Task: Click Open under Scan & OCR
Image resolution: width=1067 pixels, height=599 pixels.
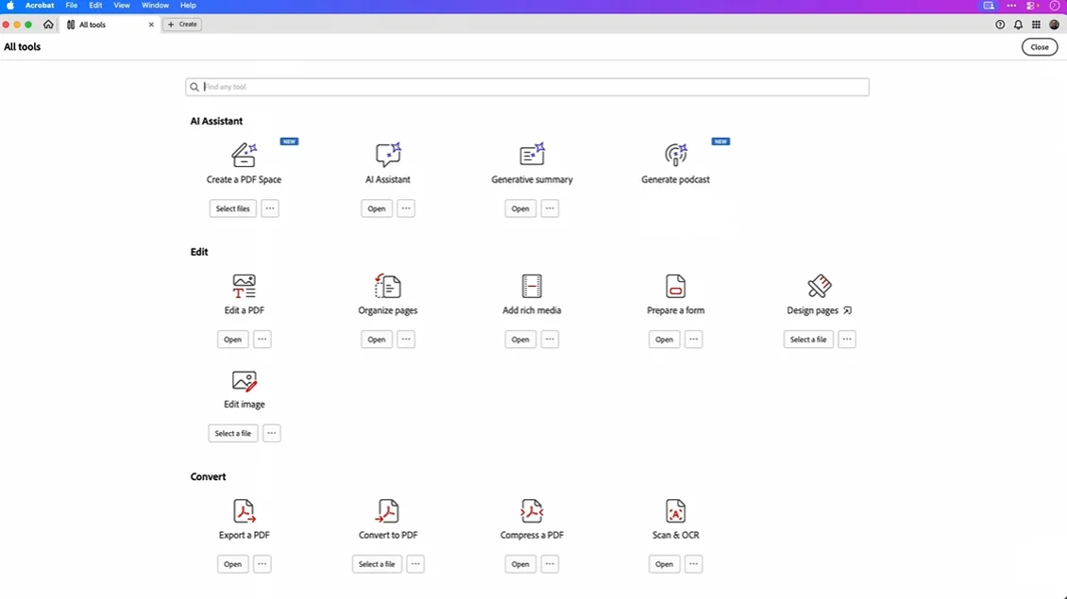Action: [x=664, y=564]
